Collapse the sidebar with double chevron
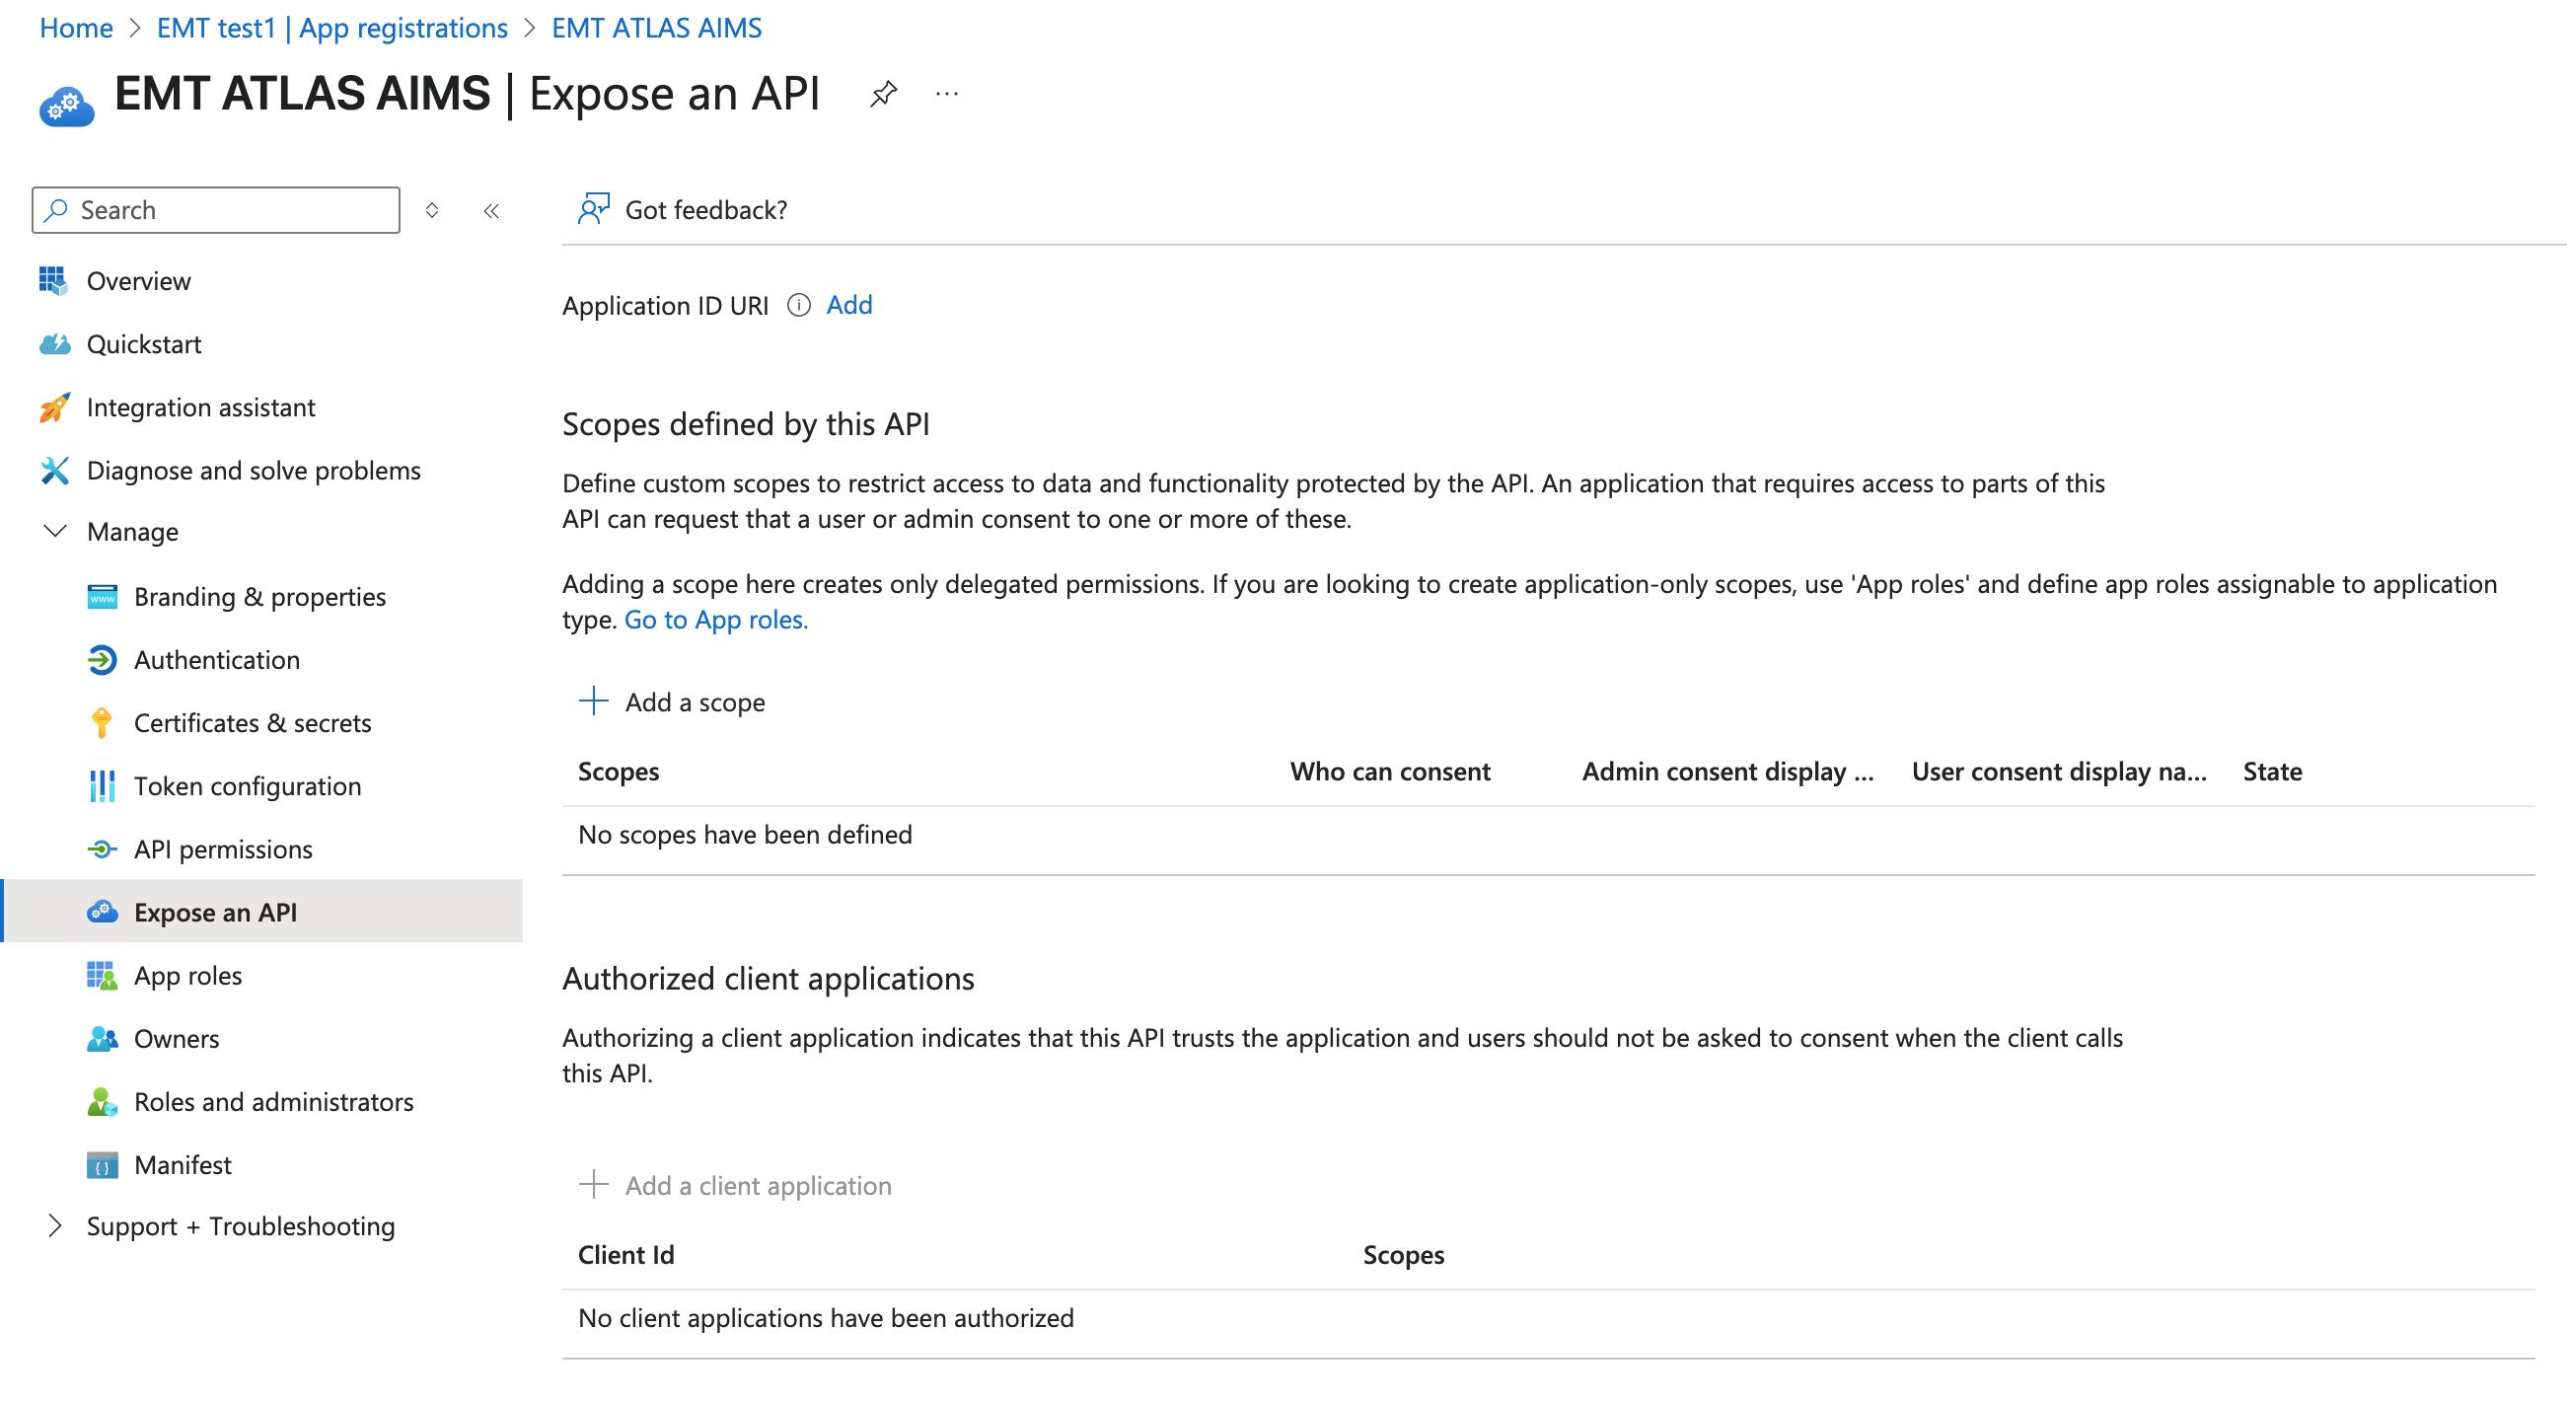The width and height of the screenshot is (2567, 1401). tap(491, 210)
